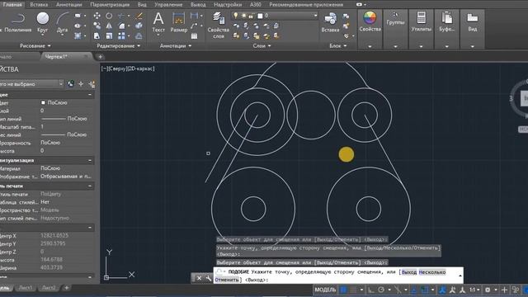Select the Fillet tool icon
Viewport: 528px width, 297px height.
coord(121,26)
